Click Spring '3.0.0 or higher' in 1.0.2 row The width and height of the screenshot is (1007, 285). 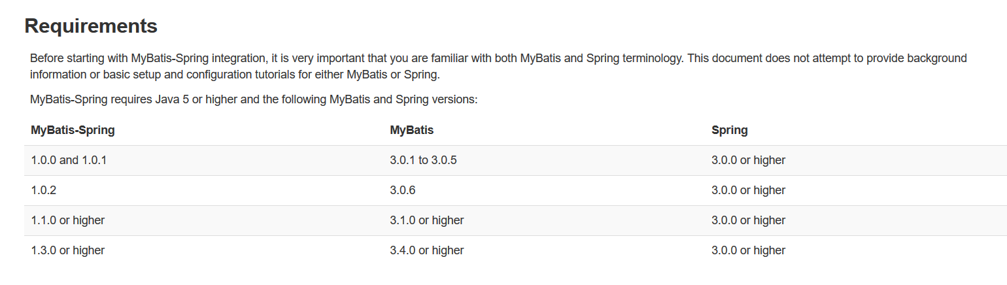pos(748,190)
